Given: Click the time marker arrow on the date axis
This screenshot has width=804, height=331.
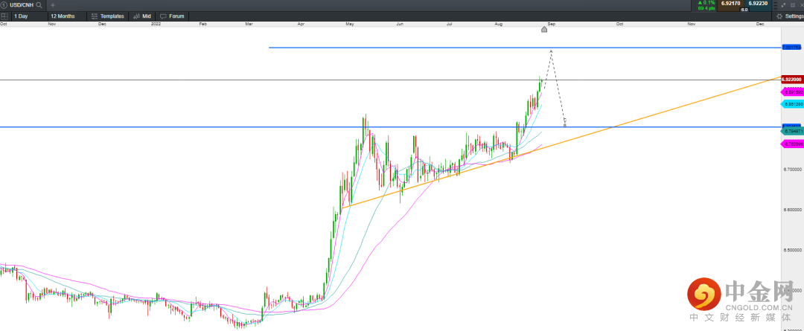Looking at the screenshot, I should [544, 29].
